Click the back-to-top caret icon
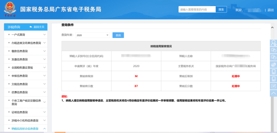This screenshot has height=133, width=277. 273,93
